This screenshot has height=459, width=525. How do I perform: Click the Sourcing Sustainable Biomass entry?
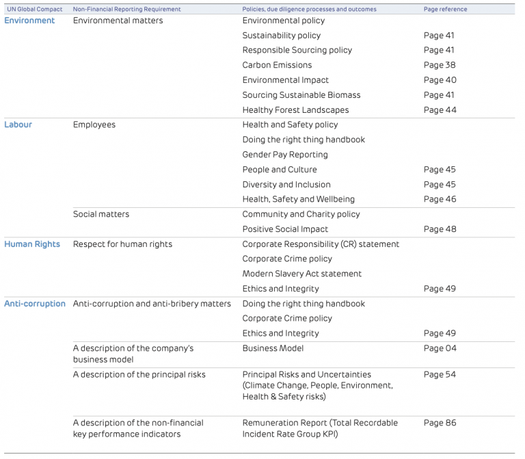pyautogui.click(x=301, y=95)
